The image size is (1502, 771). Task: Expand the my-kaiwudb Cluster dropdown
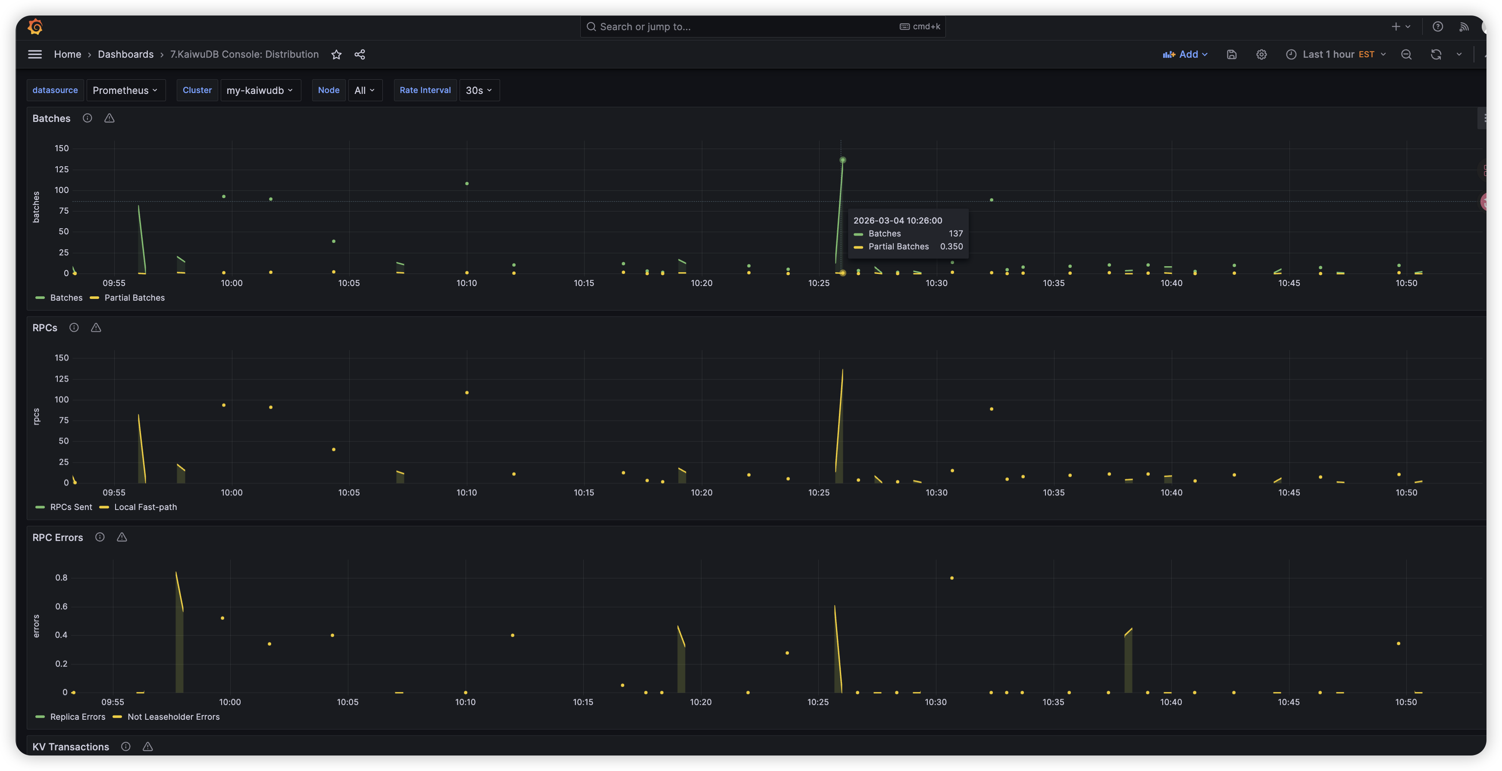point(260,90)
